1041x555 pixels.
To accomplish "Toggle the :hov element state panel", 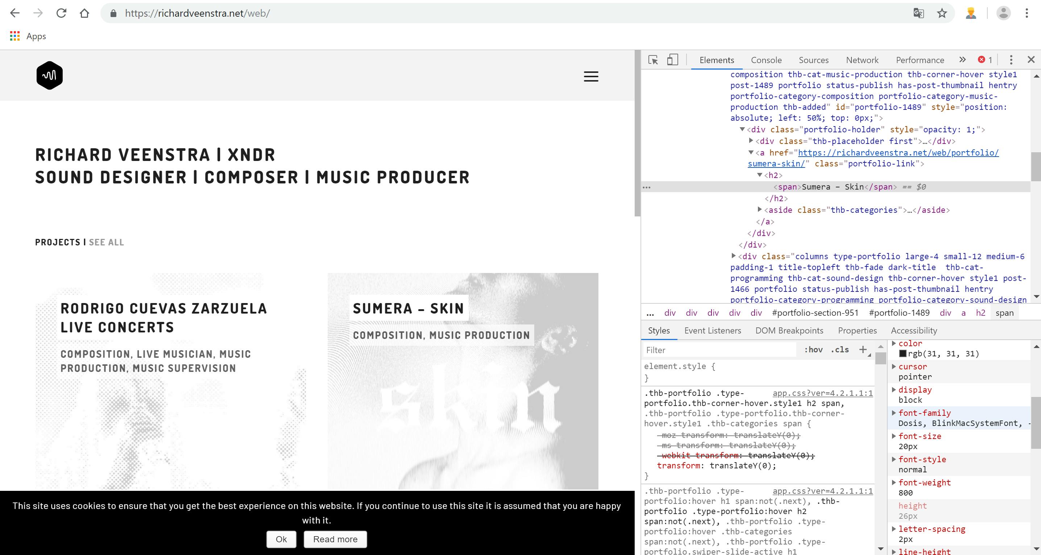I will click(813, 350).
